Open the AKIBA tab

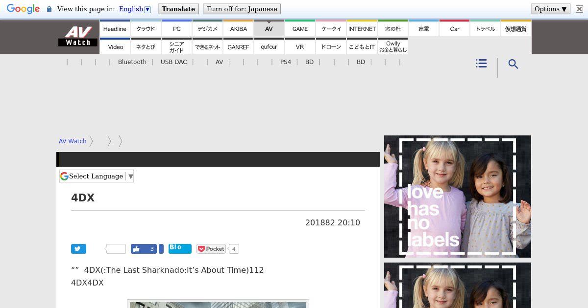tap(238, 28)
